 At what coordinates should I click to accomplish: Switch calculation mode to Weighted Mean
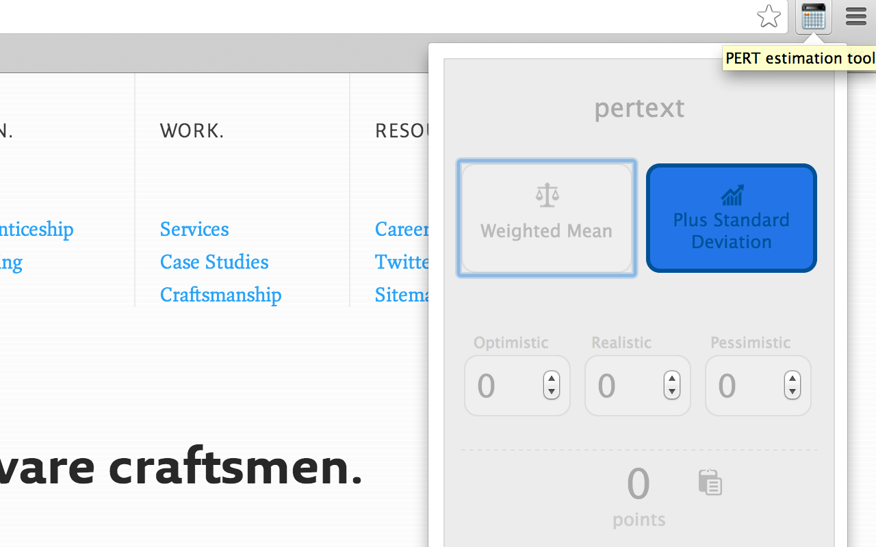546,218
